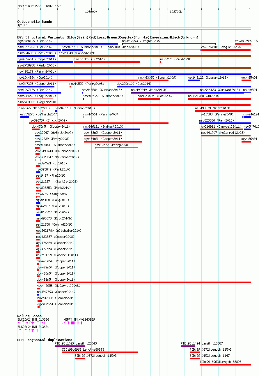Click esv2763802 (Vogler2010) label
Screen dimensions: 259x376
tap(38, 102)
